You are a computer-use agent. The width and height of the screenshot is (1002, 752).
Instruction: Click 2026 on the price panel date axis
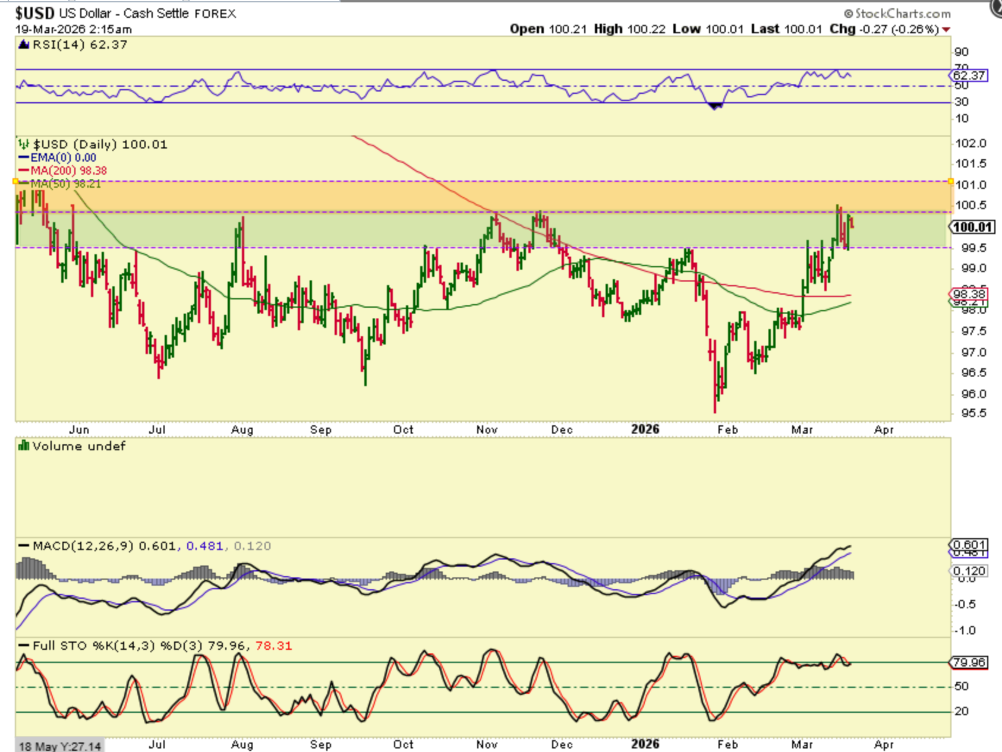point(645,429)
